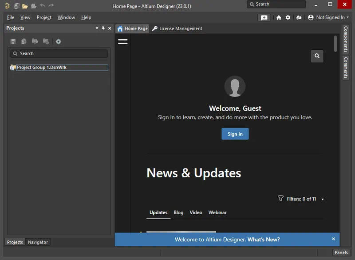Click the Save All icon in title bar

tap(16, 6)
